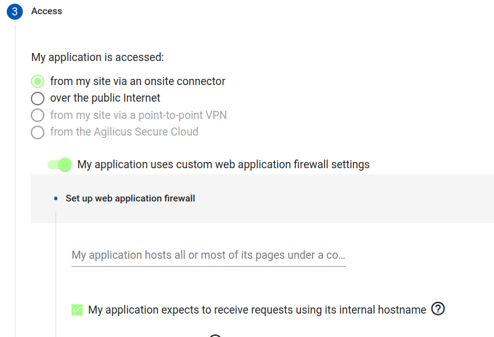Click the cut-off help icon at bottom edge

pyautogui.click(x=215, y=336)
